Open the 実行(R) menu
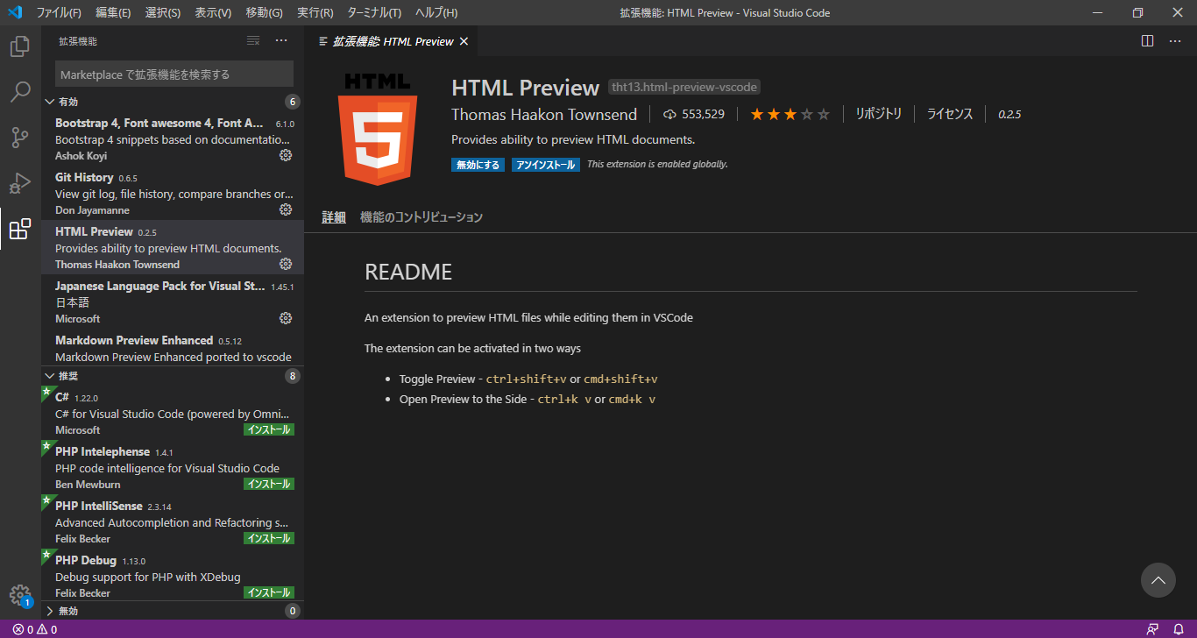Viewport: 1197px width, 638px height. pos(315,12)
